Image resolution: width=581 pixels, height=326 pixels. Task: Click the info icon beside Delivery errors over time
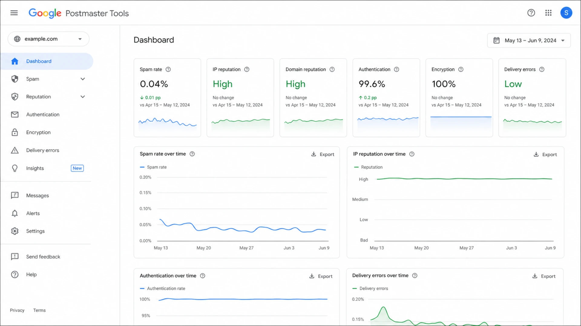tap(415, 276)
